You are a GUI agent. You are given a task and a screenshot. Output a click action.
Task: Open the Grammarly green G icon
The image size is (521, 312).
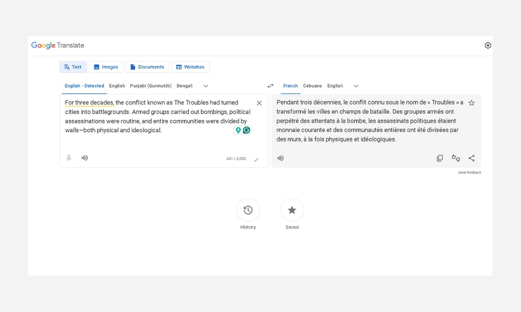point(247,130)
